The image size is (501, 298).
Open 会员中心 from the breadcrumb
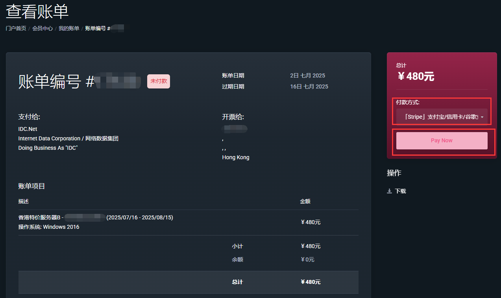43,28
